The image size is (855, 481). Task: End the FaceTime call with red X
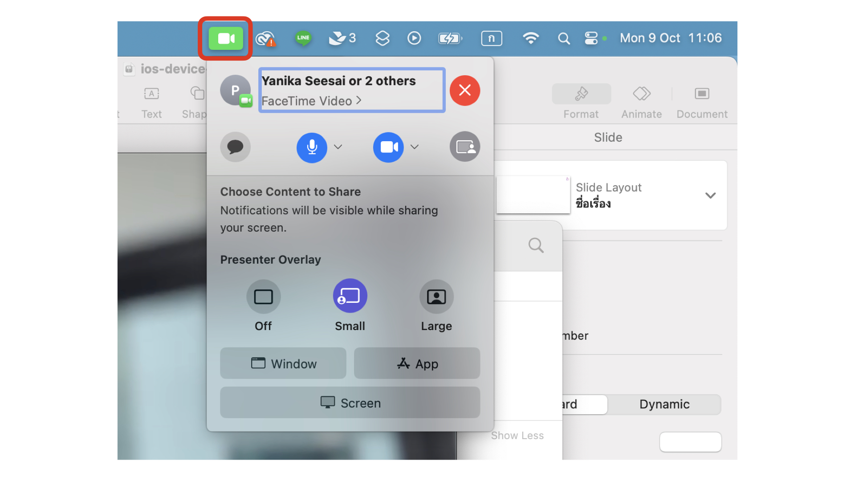[x=464, y=90]
